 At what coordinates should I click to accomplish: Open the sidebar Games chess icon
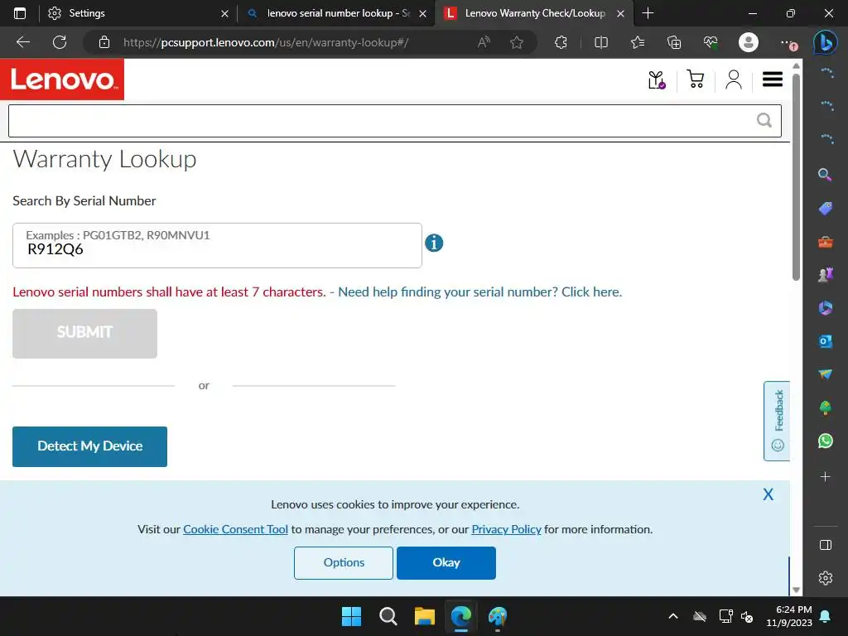pos(826,275)
